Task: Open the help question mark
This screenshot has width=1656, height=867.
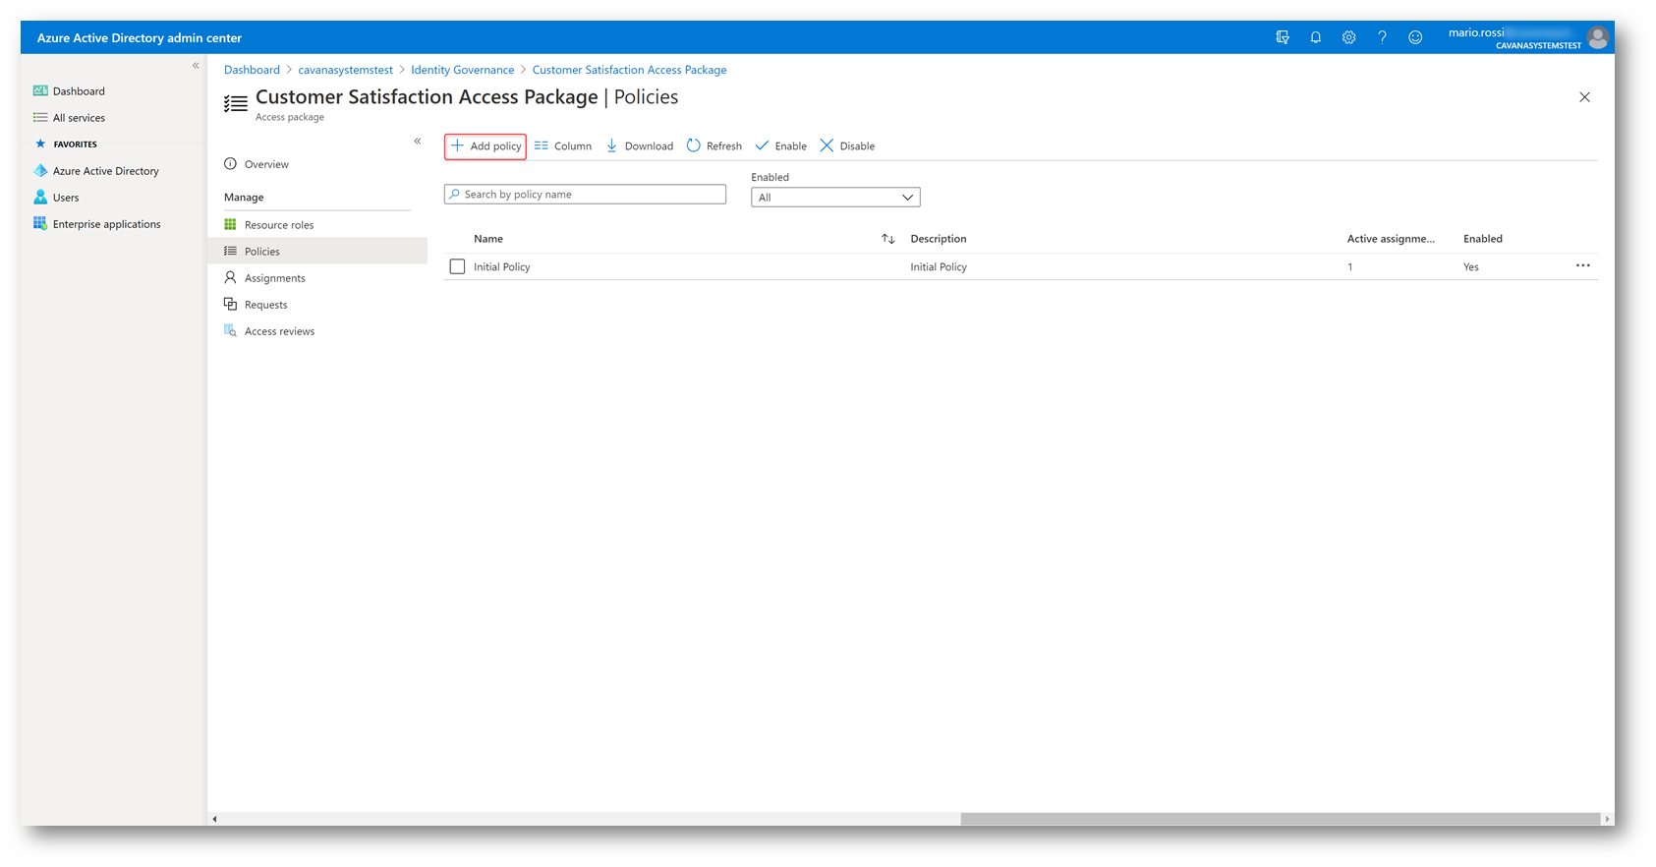Action: [x=1382, y=37]
